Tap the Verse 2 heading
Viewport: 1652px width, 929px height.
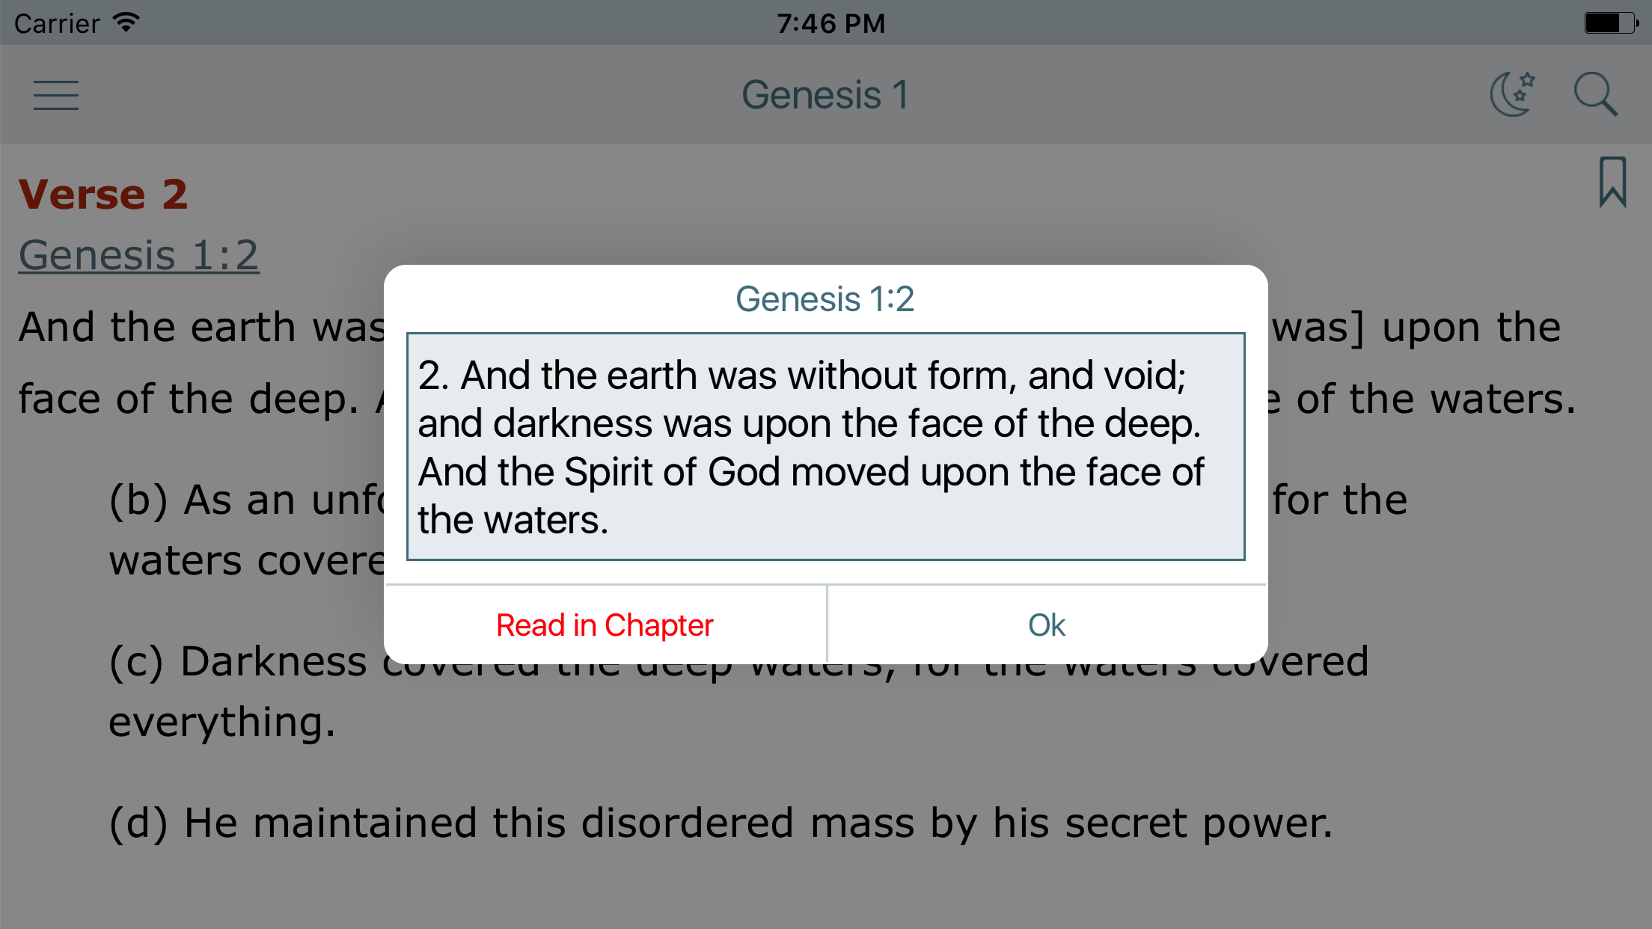[x=103, y=194]
